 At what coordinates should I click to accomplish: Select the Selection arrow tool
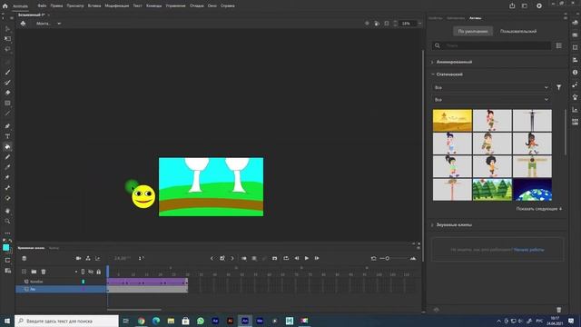pyautogui.click(x=7, y=28)
